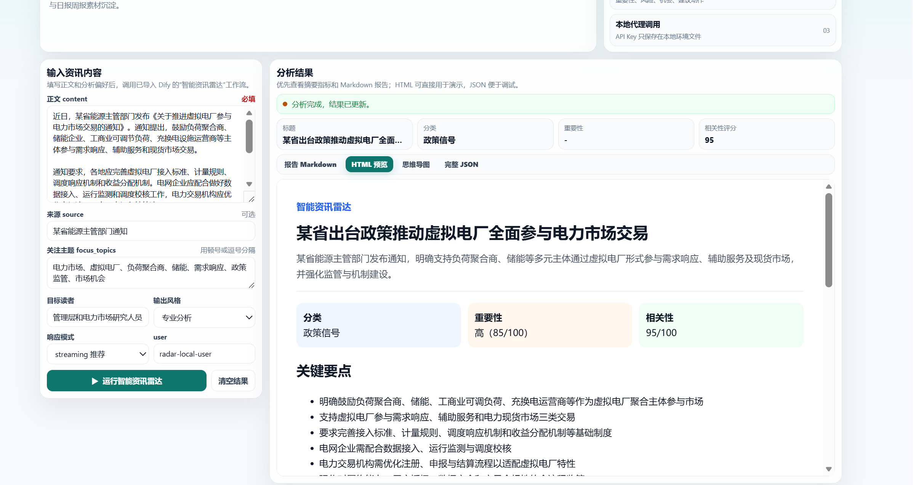
Task: Click the content textarea scroll-up arrow
Action: [249, 113]
